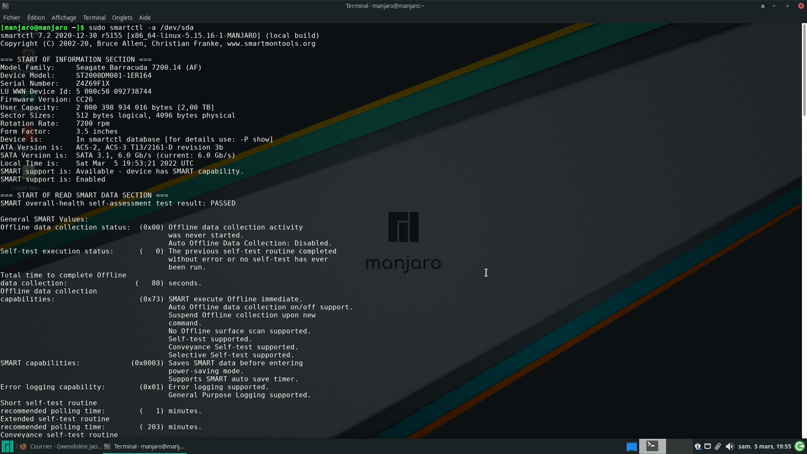Minimize the terminal window
807x454 pixels.
click(x=775, y=6)
